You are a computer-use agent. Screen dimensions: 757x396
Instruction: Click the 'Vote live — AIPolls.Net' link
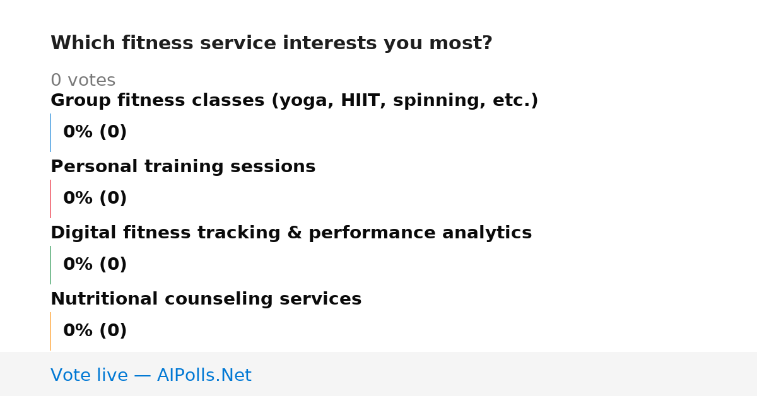[x=151, y=375]
